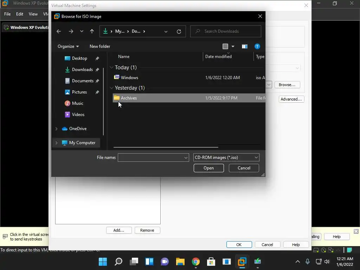This screenshot has height=270, width=360.
Task: Click Browse... in Virtual Machine Settings
Action: point(287,85)
